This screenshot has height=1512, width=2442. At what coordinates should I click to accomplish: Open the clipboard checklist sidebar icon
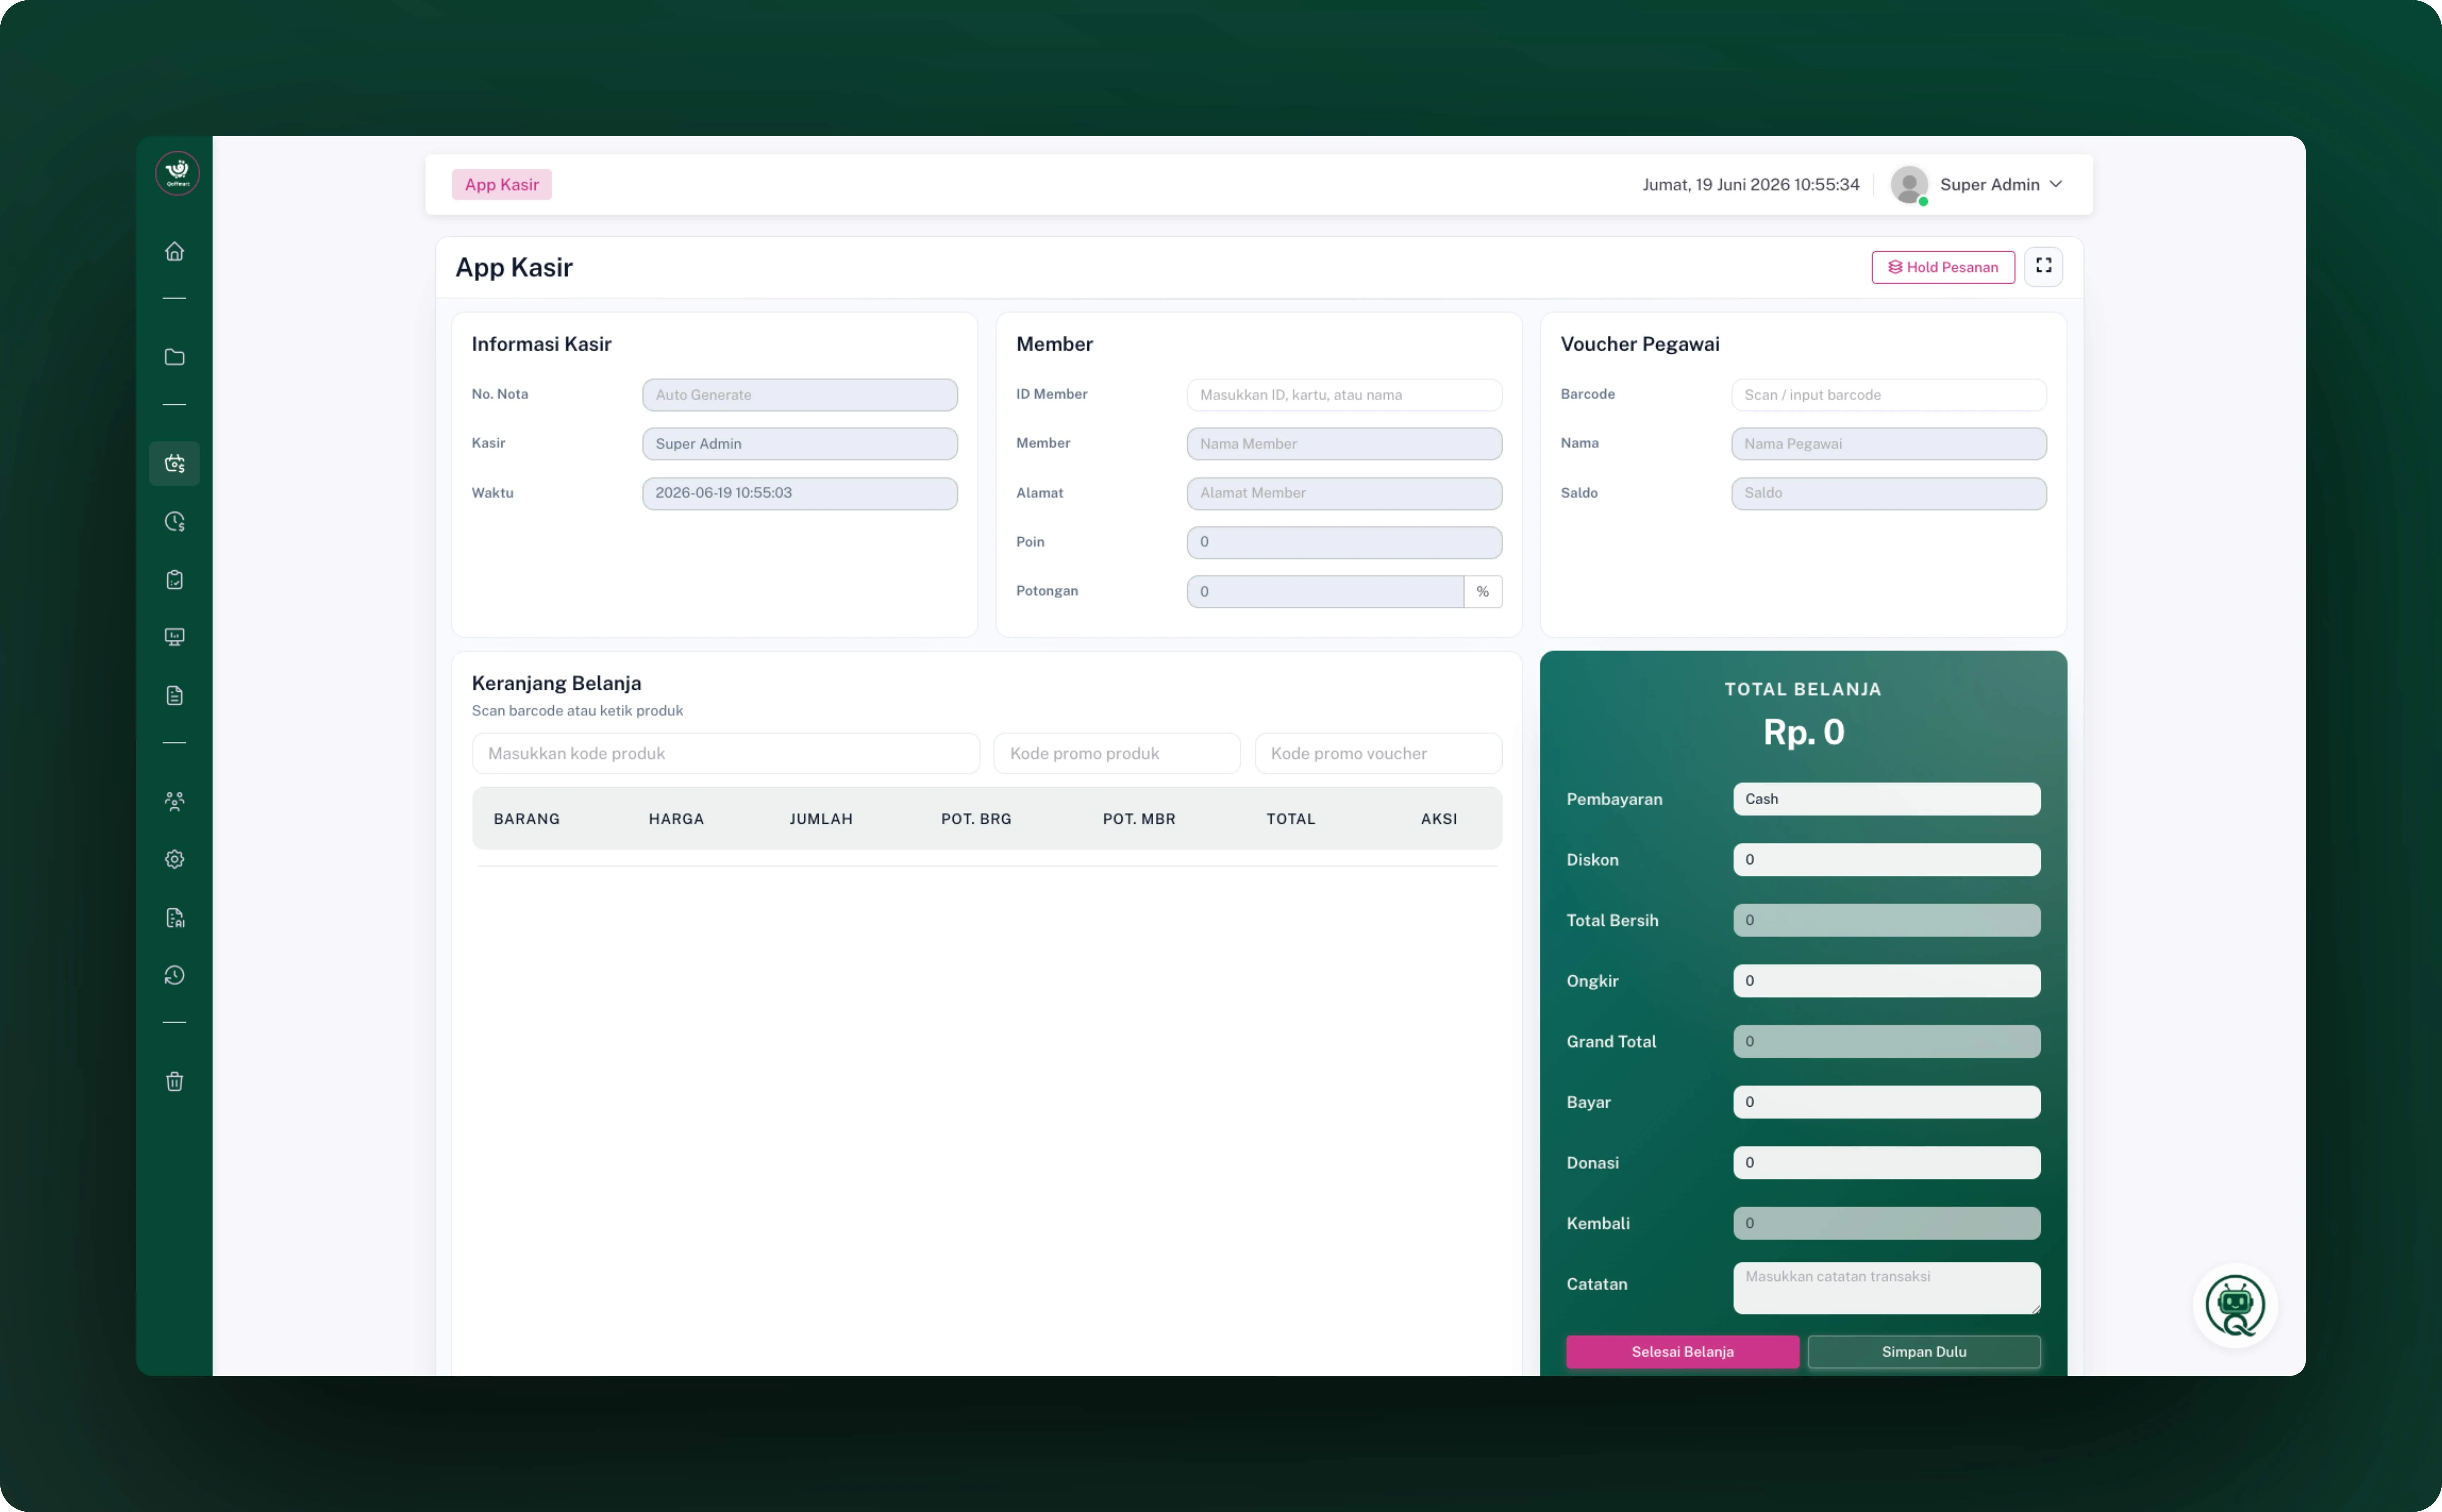click(174, 579)
